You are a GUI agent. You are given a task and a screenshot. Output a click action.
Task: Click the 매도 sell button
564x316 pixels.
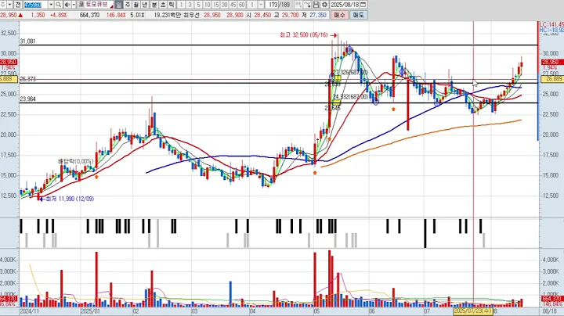click(358, 15)
